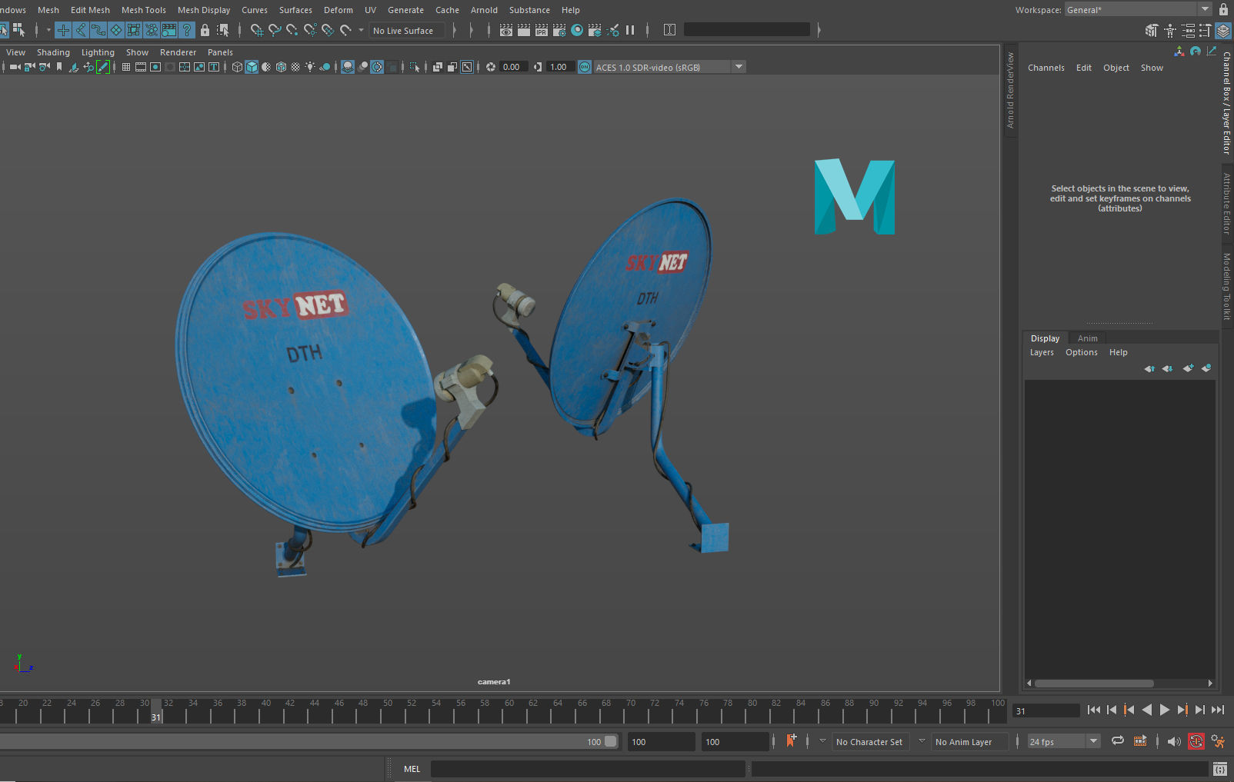Open the Channels menu in Channel Box
Viewport: 1234px width, 782px height.
(x=1046, y=68)
